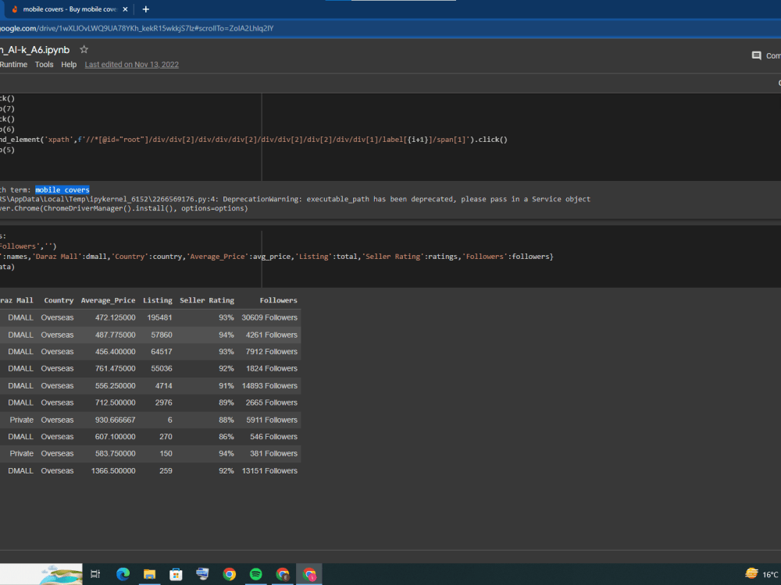Open the Help menu
This screenshot has height=585, width=781.
pos(69,65)
